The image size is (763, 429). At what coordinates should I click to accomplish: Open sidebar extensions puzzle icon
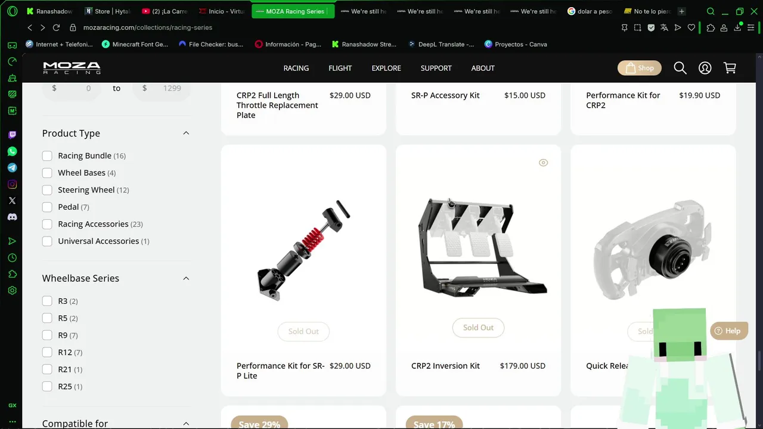pos(12,274)
